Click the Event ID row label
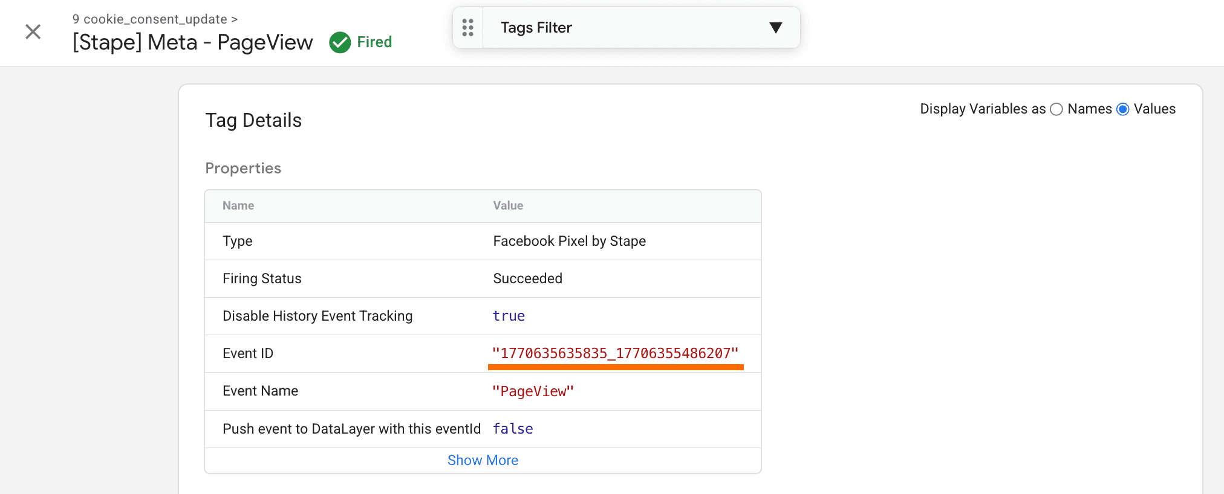1224x494 pixels. (248, 353)
